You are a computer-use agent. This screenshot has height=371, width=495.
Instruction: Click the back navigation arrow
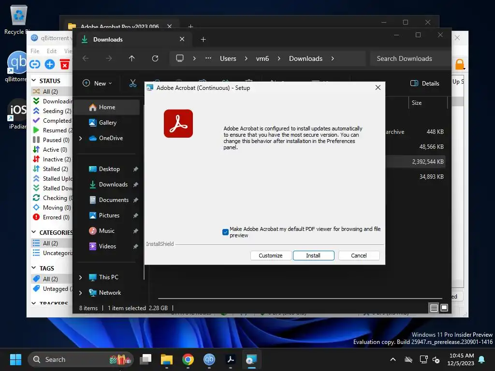pyautogui.click(x=86, y=58)
